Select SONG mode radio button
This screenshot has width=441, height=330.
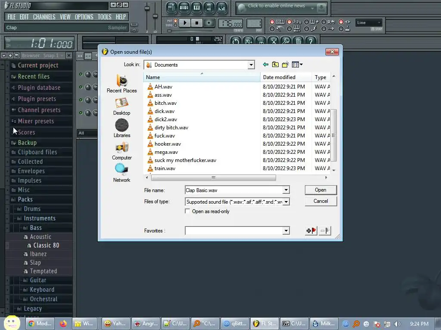pos(176,25)
